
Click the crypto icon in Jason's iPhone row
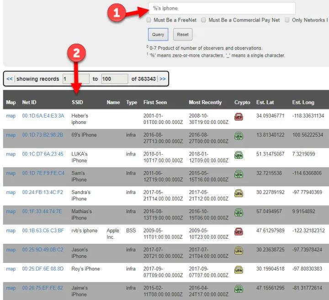tap(239, 250)
